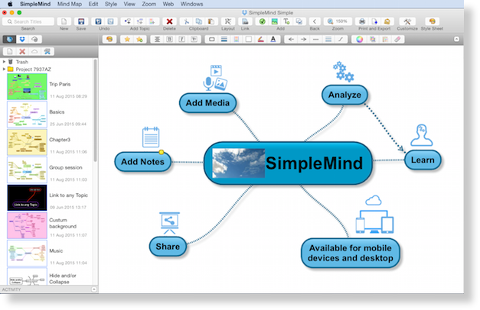Switch to local mind maps globe tab
The image size is (480, 310).
tap(9, 39)
